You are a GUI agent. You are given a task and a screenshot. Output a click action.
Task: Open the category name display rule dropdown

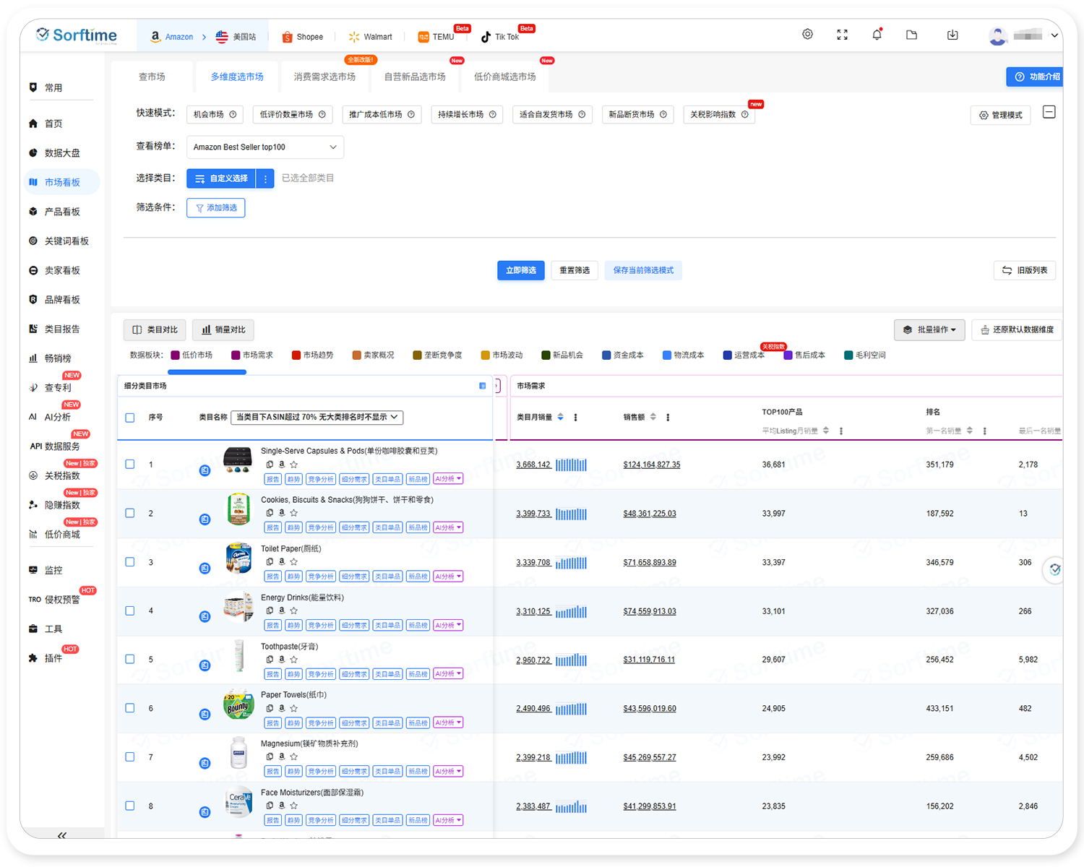[x=317, y=418]
